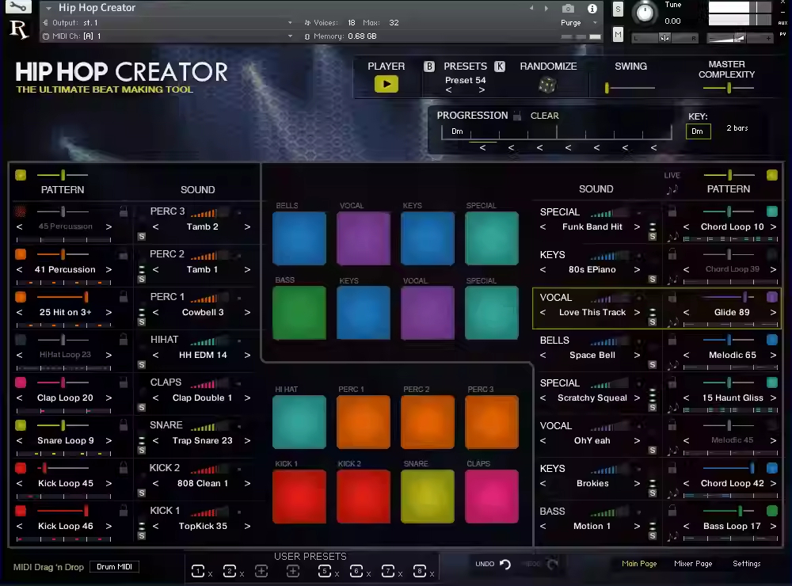Select user preset slot 2 icon
The width and height of the screenshot is (792, 586).
click(x=230, y=572)
